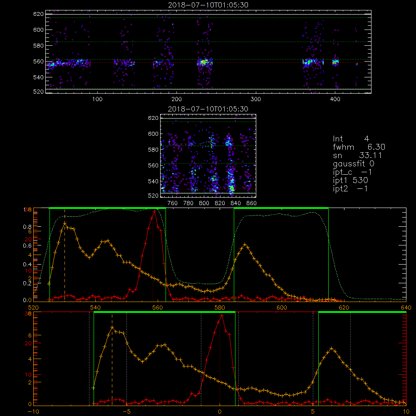Select the 'ipt_c -1' readout line
The height and width of the screenshot is (416, 416).
[x=352, y=172]
